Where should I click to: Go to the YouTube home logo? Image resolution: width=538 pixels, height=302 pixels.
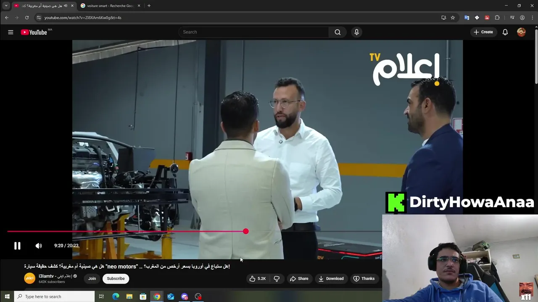[x=34, y=32]
